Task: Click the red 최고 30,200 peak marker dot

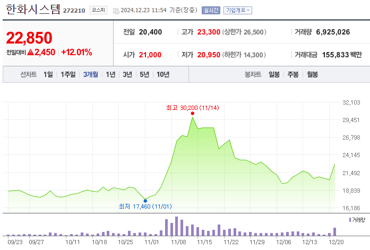Action: [193, 114]
